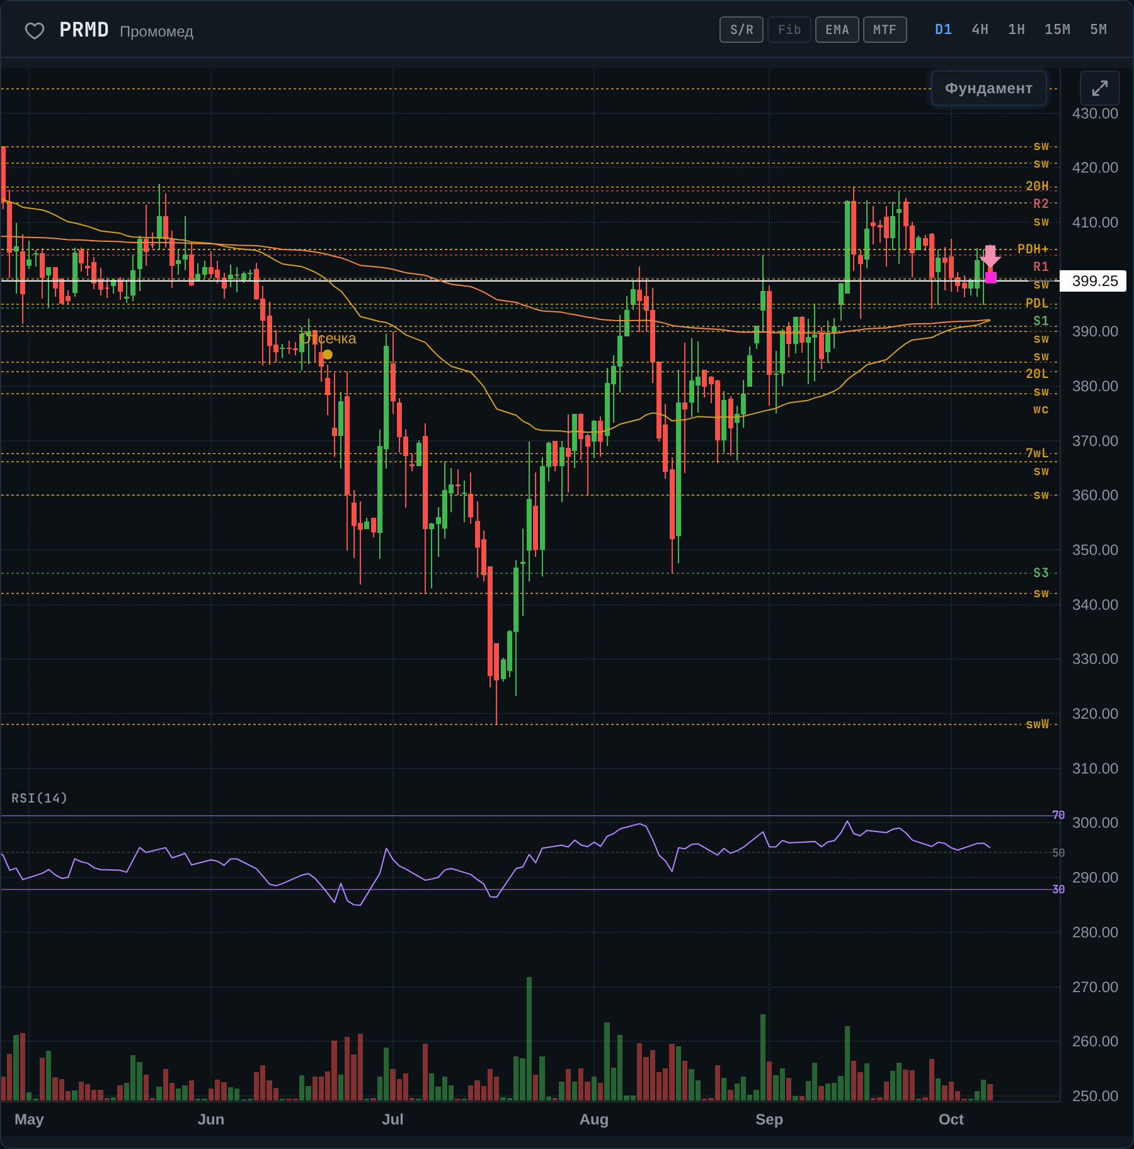This screenshot has height=1149, width=1134.
Task: Click the S1 support label
Action: tap(1041, 321)
